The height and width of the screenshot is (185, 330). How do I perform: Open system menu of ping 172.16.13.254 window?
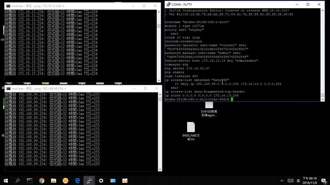coord(8,6)
